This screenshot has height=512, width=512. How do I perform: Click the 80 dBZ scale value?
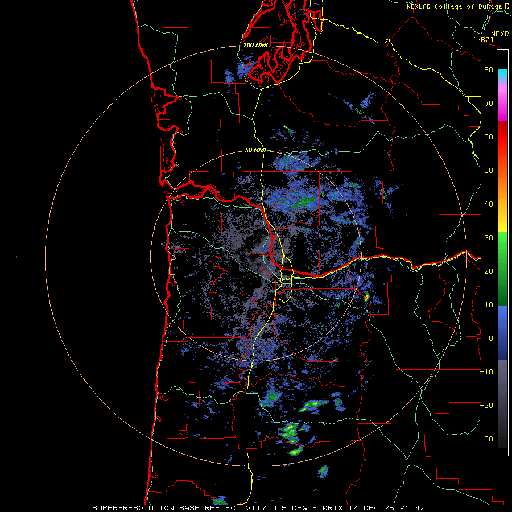coord(489,69)
